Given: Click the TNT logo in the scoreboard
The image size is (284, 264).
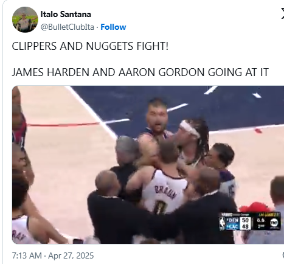Looking at the screenshot, I should pos(275,223).
